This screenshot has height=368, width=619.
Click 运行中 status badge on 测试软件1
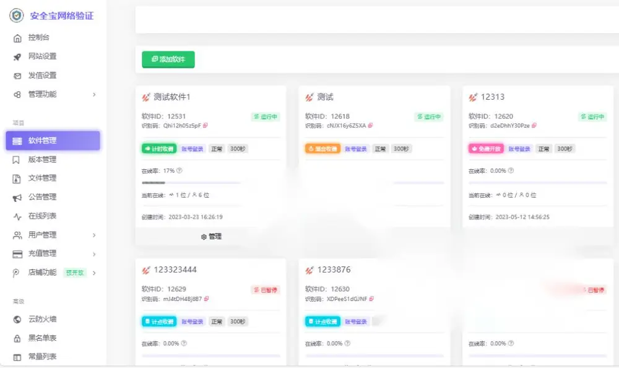point(266,116)
